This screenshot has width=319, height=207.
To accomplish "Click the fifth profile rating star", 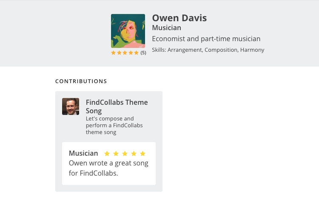I will tap(136, 53).
